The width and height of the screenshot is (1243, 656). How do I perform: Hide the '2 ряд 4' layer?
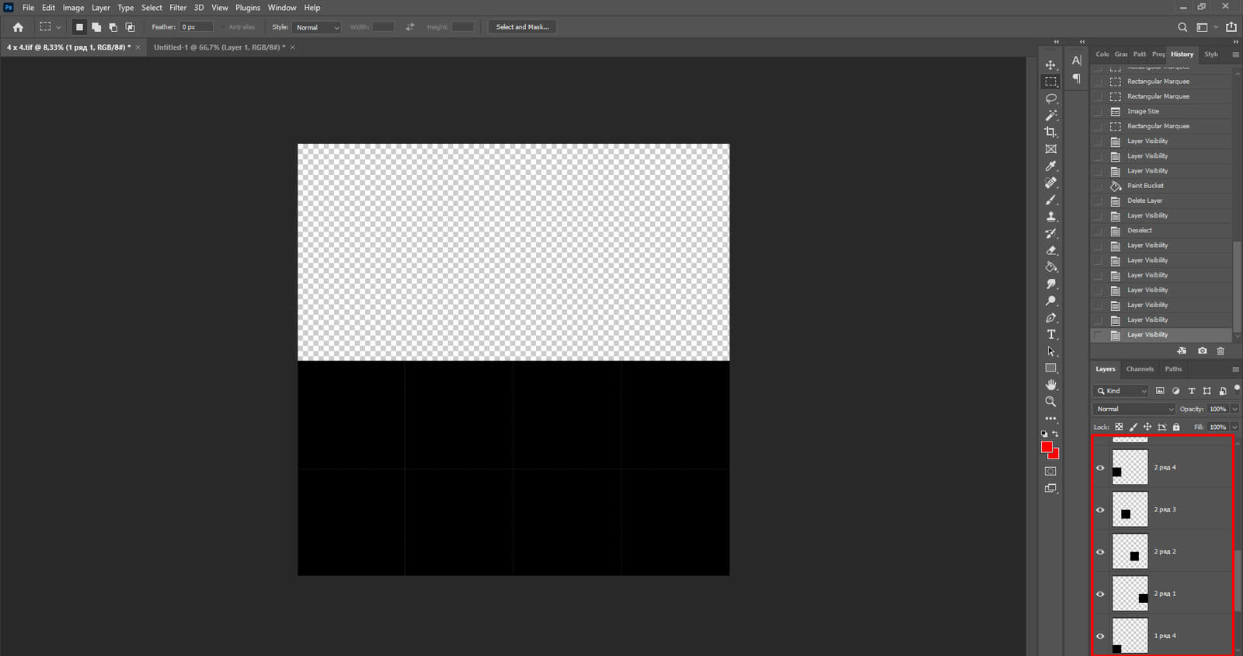[1100, 468]
